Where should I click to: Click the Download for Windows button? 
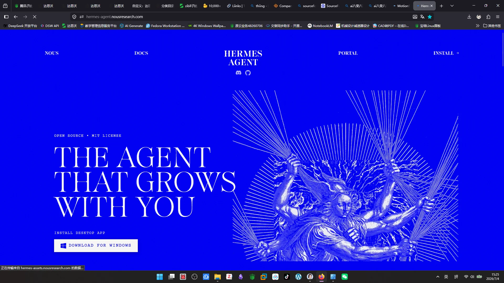96,246
